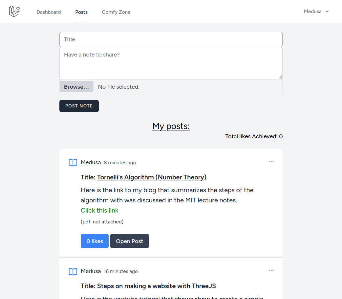This screenshot has height=299, width=342.
Task: Click the book icon on the ThreeJS post
Action: [73, 271]
